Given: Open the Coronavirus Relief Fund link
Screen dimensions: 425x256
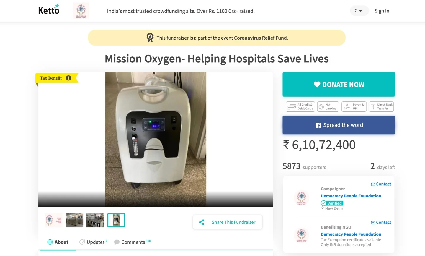Looking at the screenshot, I should click(260, 38).
